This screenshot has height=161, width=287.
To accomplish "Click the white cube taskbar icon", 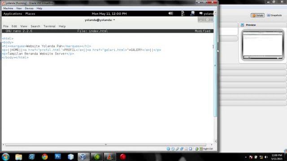I will pyautogui.click(x=71, y=157).
